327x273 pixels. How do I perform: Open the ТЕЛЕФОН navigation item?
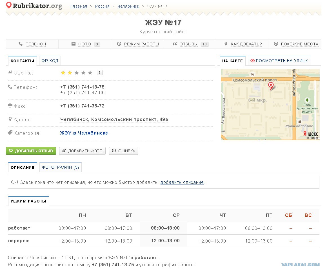coord(32,44)
